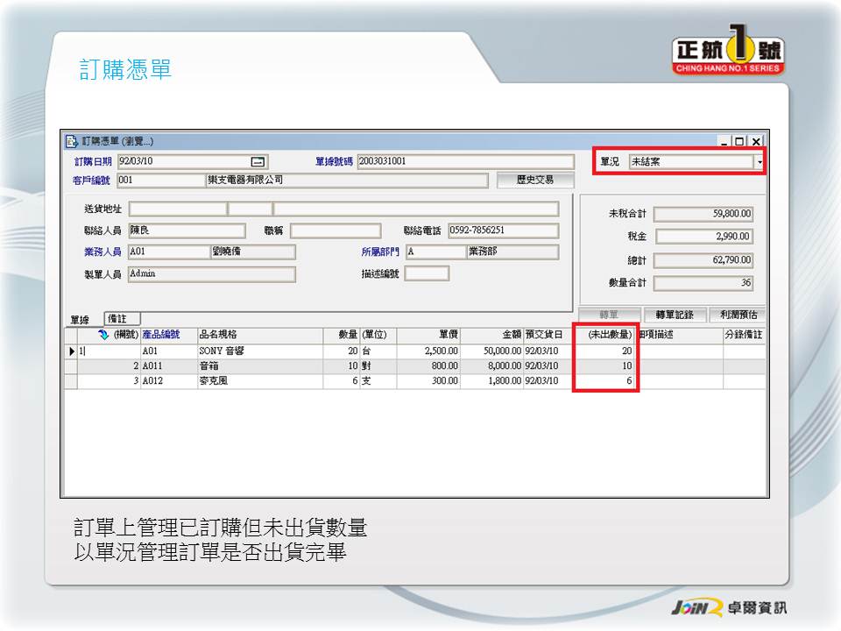Click the 訂購日期 date field
This screenshot has height=631, width=841.
(182, 162)
